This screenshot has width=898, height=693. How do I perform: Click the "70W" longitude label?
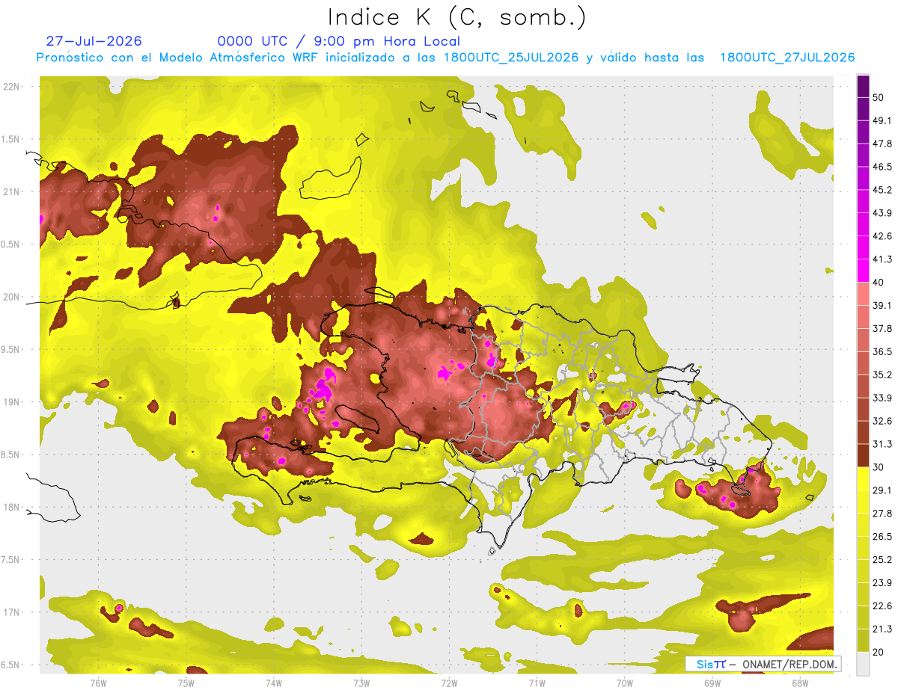click(x=624, y=683)
